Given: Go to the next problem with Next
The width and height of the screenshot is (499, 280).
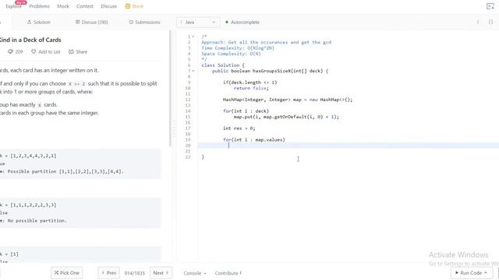Looking at the screenshot, I should pos(161,273).
